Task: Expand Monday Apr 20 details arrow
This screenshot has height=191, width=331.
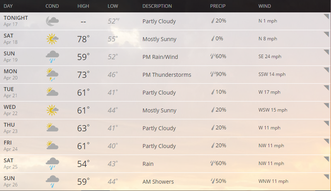Action: pos(326,70)
